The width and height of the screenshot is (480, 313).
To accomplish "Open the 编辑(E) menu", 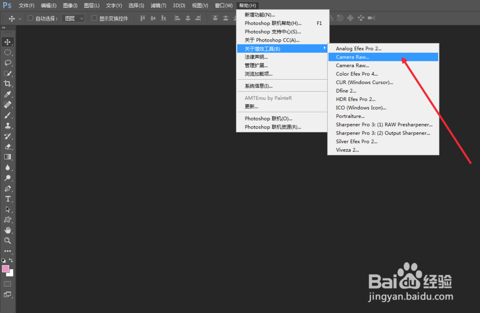I will [48, 5].
